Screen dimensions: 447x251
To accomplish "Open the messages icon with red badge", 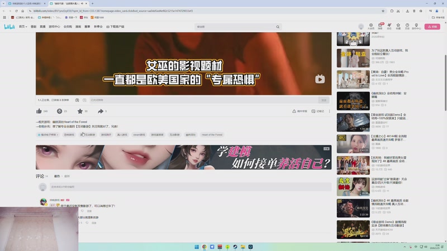I will click(380, 26).
